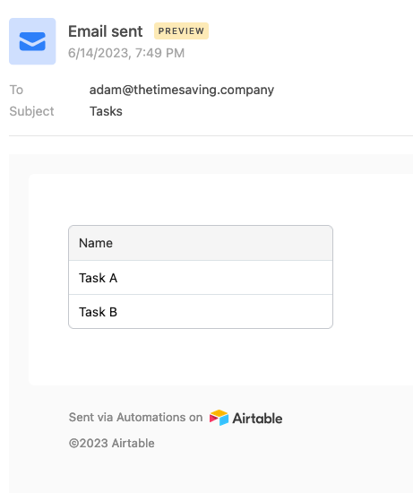Click the white email body card area
Viewport: 413px width, 493px height.
point(220,280)
